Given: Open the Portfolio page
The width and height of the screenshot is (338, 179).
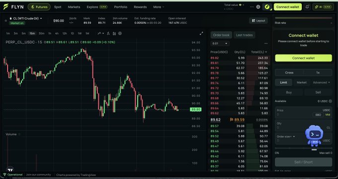Looking at the screenshot, I should pyautogui.click(x=121, y=7).
